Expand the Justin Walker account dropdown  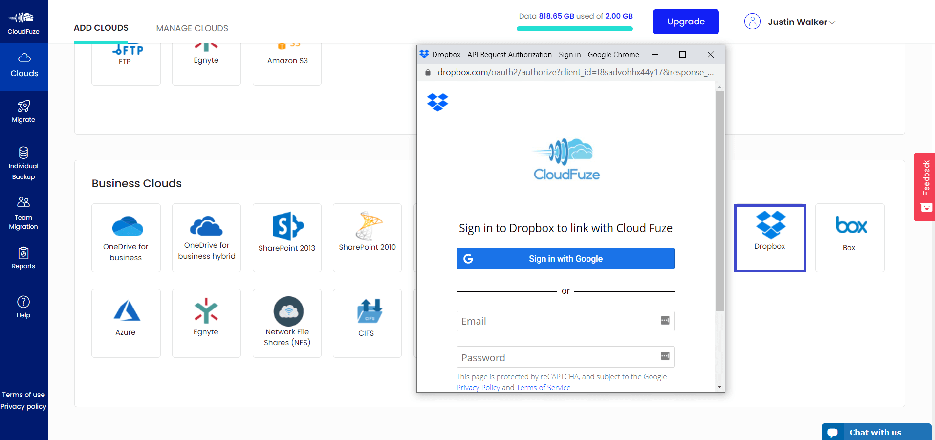[x=802, y=22]
